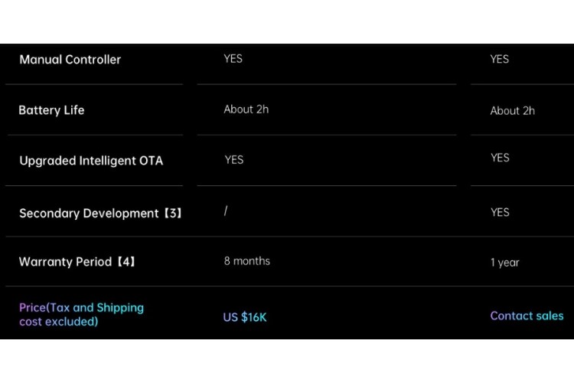Click the Battery Life label
Viewport: 574px width, 383px height.
(x=51, y=110)
